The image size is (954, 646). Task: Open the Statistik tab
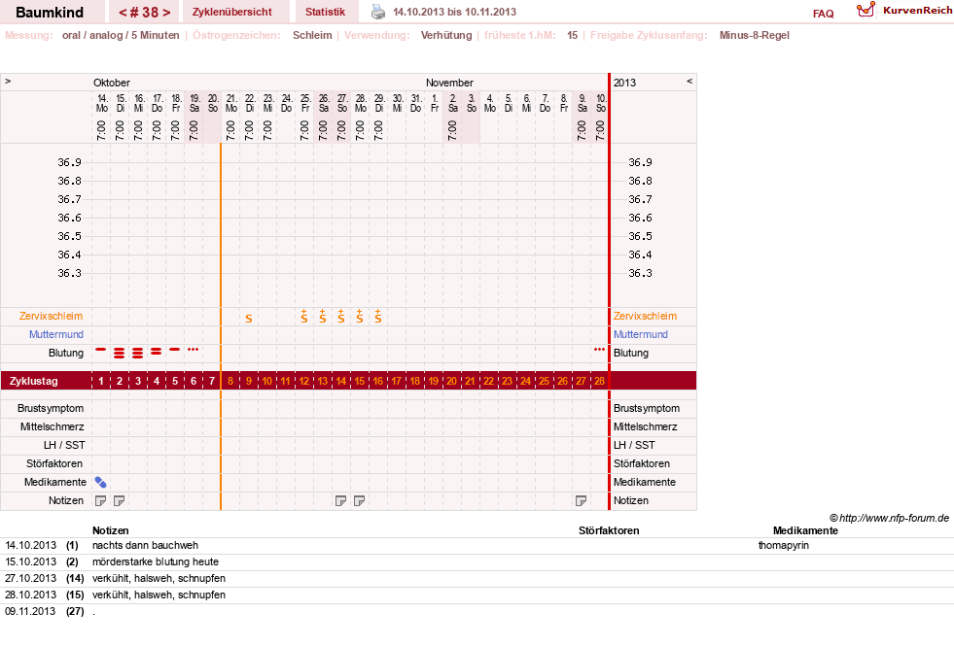point(325,12)
